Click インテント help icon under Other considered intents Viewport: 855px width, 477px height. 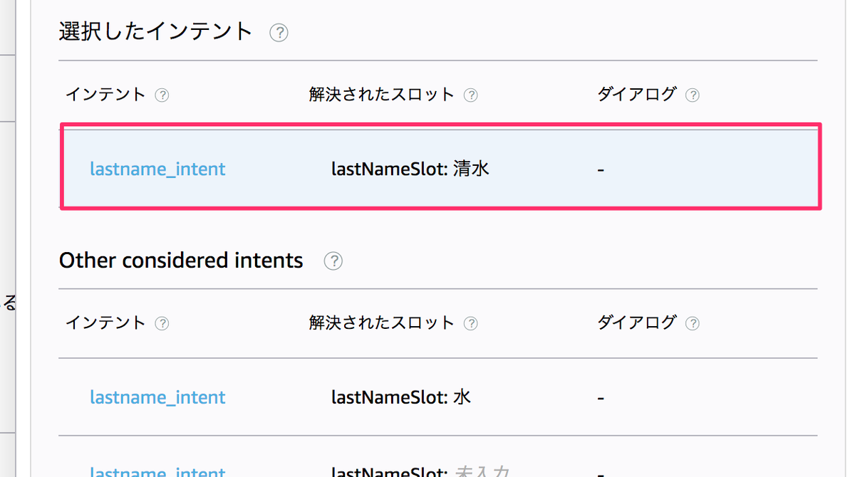(x=162, y=324)
